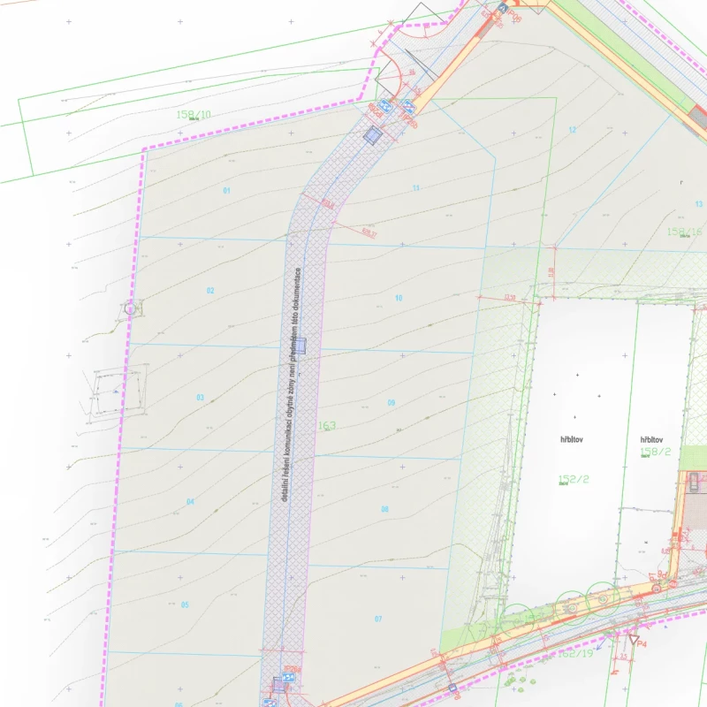Select lot number 12 label
Image resolution: width=707 pixels, height=707 pixels.
572,130
